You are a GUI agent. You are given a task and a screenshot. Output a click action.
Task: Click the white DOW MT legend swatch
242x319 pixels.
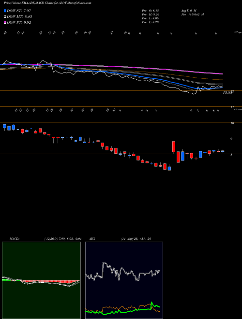point(5,17)
